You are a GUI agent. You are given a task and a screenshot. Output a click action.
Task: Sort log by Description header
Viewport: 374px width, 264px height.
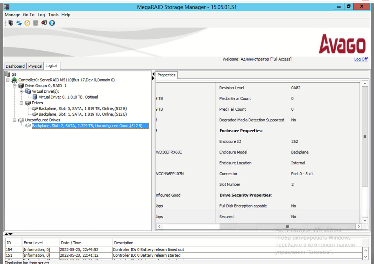pyautogui.click(x=237, y=243)
